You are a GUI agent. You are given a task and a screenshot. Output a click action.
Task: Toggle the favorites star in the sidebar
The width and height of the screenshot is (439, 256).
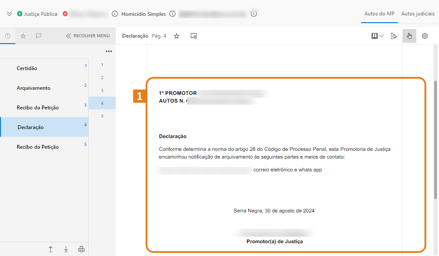point(23,36)
